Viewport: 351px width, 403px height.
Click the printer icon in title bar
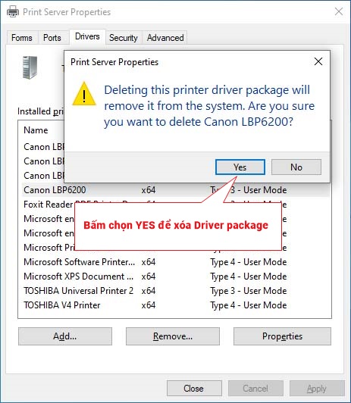point(13,12)
